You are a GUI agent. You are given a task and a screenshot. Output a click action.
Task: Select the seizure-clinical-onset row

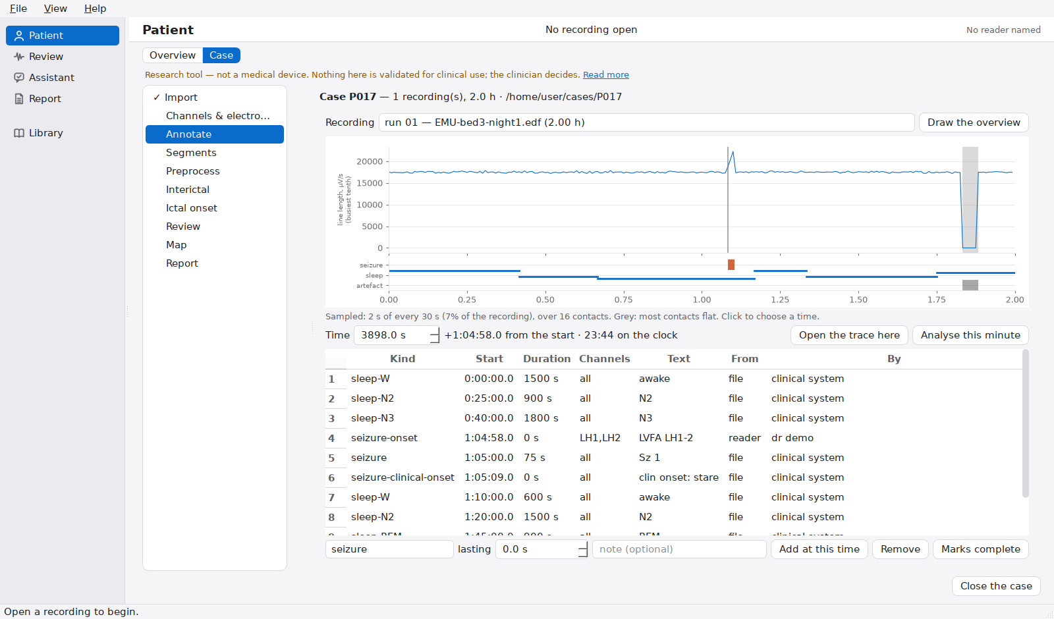click(x=673, y=477)
